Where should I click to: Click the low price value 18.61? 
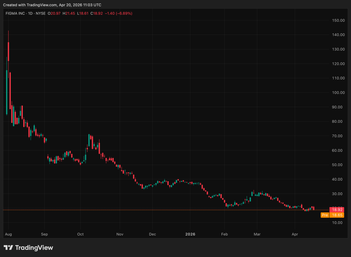pyautogui.click(x=85, y=13)
